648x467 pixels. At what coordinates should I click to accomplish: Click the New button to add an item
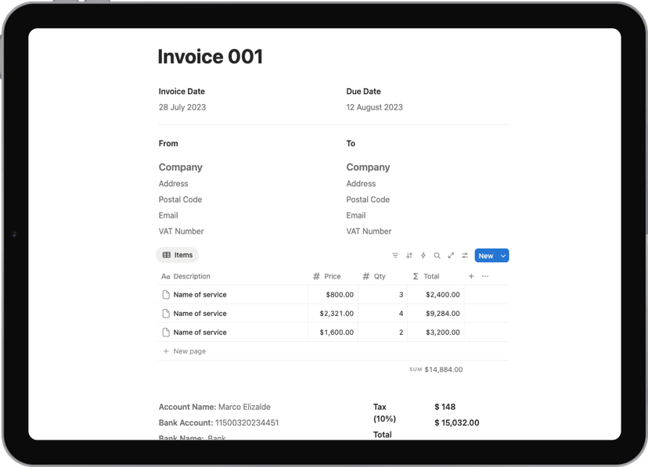click(485, 256)
